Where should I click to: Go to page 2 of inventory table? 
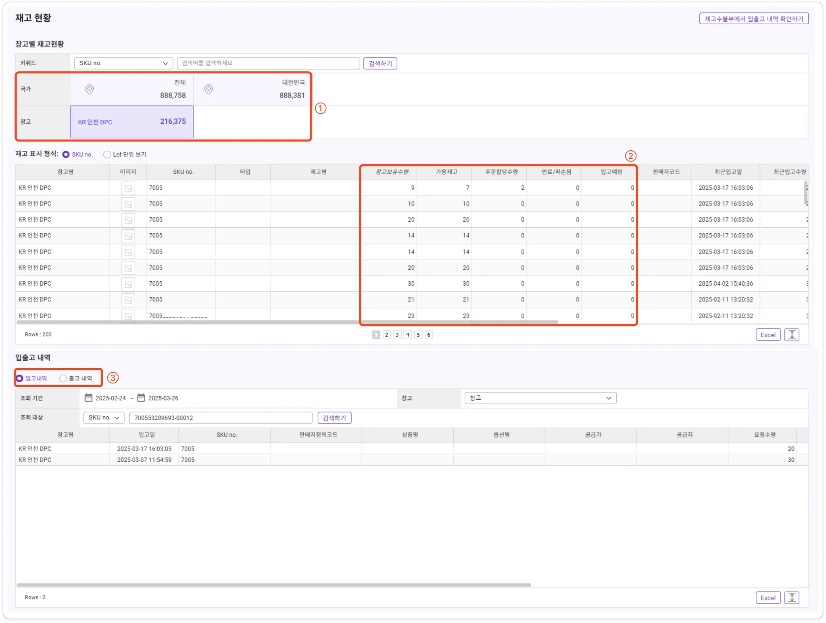[x=386, y=335]
